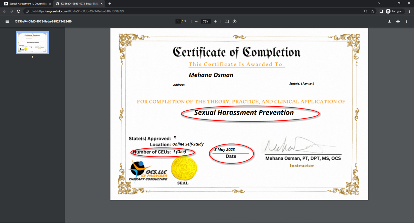Print the certificate PDF
414x223 pixels.
pyautogui.click(x=398, y=21)
